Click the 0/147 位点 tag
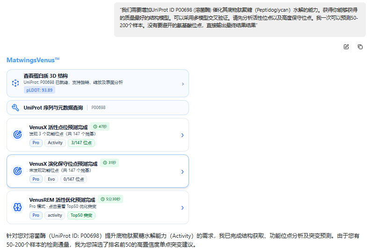 click(x=73, y=179)
